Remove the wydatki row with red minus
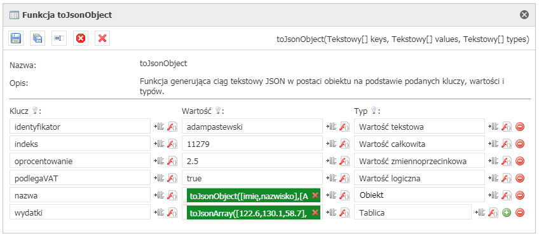 pos(520,213)
